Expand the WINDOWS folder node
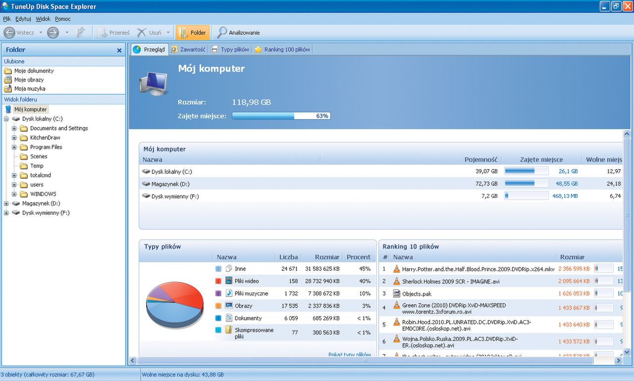Viewport: 634px width, 381px height. click(x=14, y=194)
